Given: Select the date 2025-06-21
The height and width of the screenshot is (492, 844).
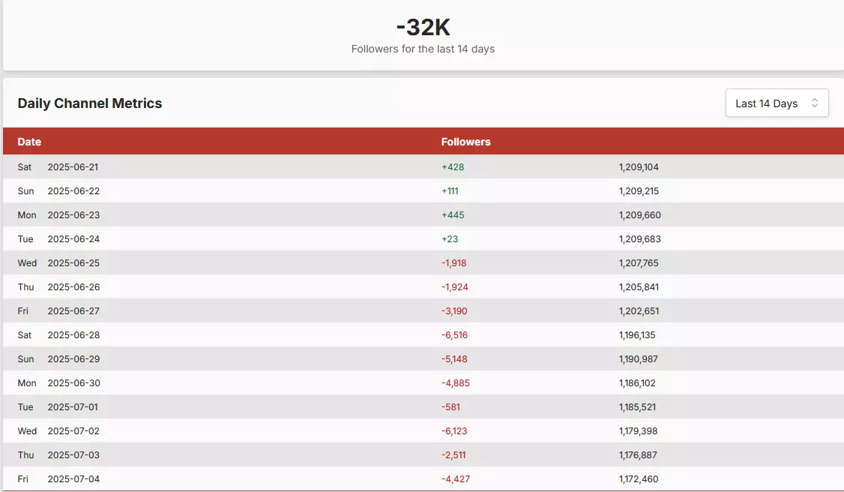Looking at the screenshot, I should [x=73, y=166].
